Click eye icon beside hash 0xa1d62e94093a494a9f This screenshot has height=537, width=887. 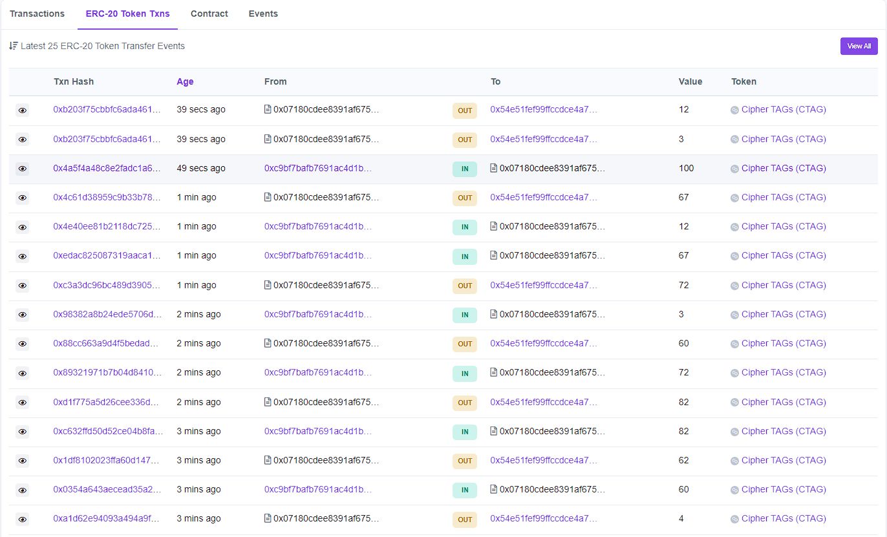coord(23,520)
